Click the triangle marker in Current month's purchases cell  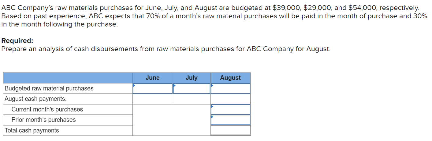coord(212,106)
